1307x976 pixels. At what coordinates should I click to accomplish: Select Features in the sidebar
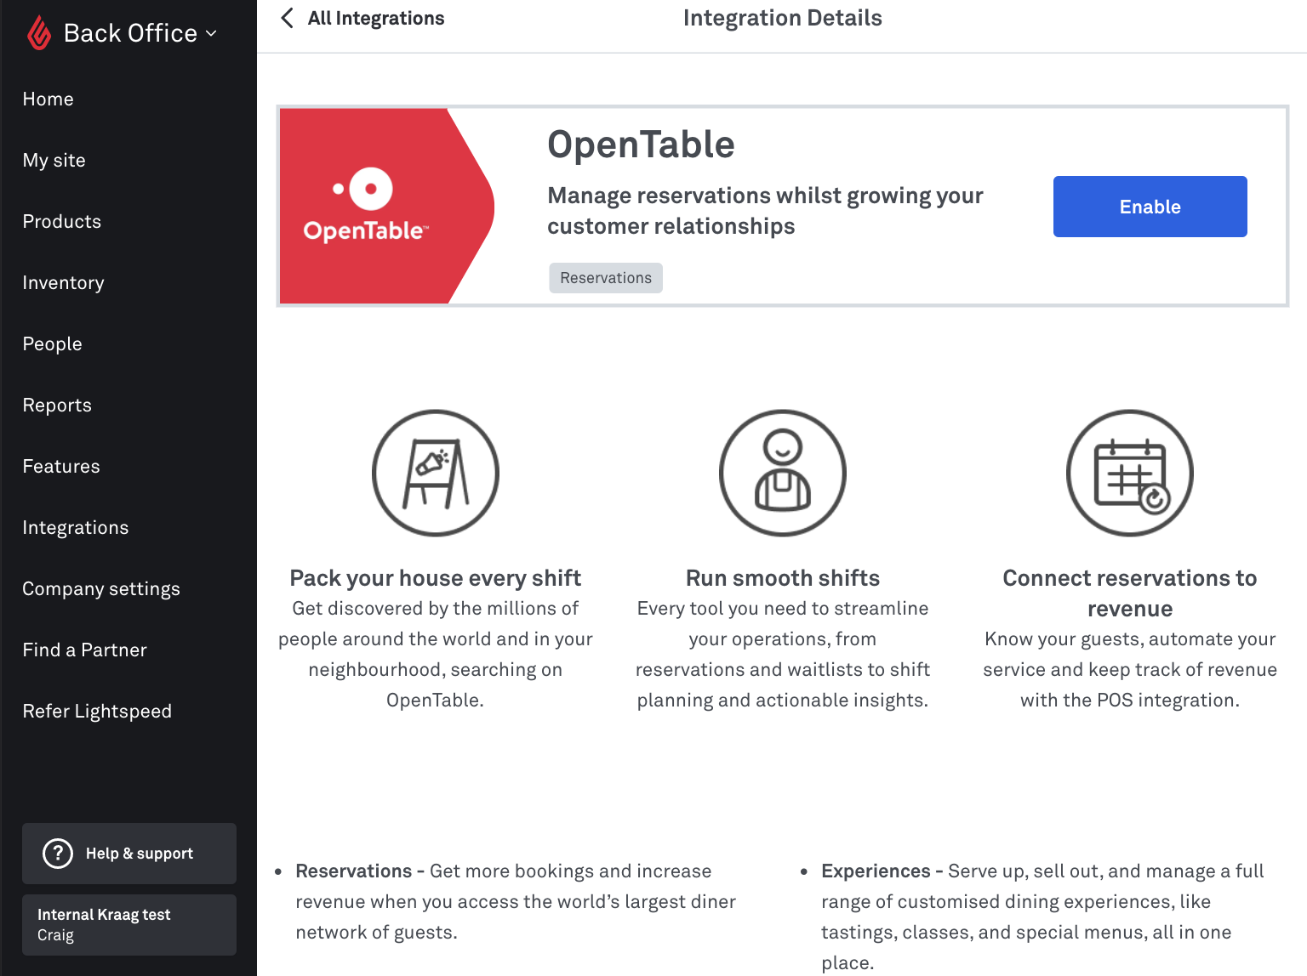point(61,467)
